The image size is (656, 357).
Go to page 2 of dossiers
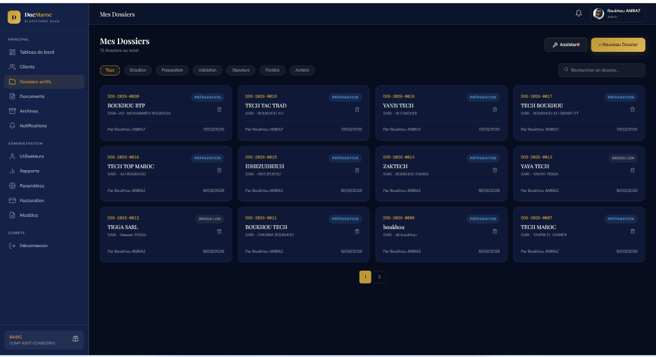(x=379, y=277)
